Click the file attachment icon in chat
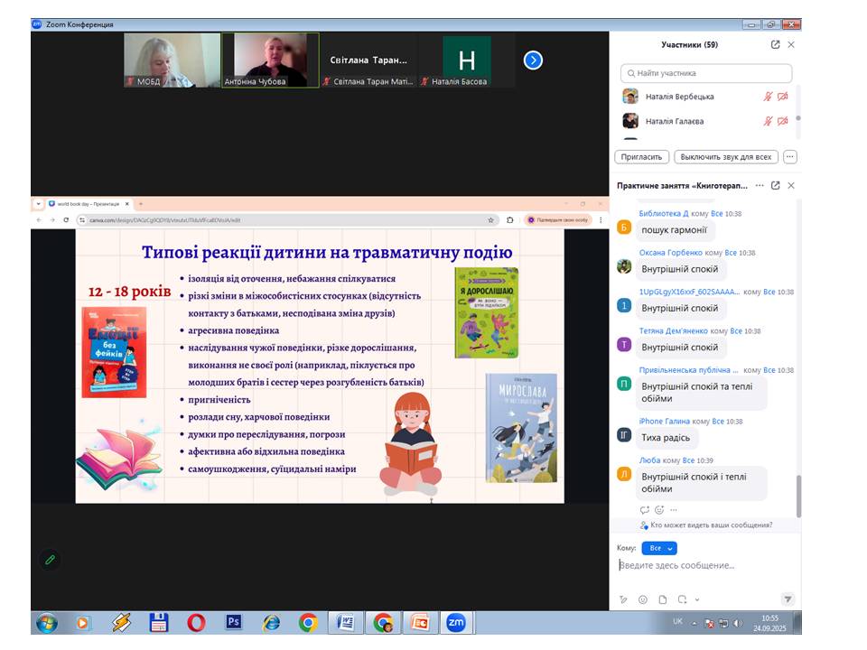Image resolution: width=867 pixels, height=650 pixels. coord(663,599)
